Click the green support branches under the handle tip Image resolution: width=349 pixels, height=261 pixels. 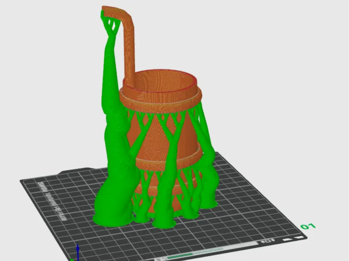pos(111,24)
